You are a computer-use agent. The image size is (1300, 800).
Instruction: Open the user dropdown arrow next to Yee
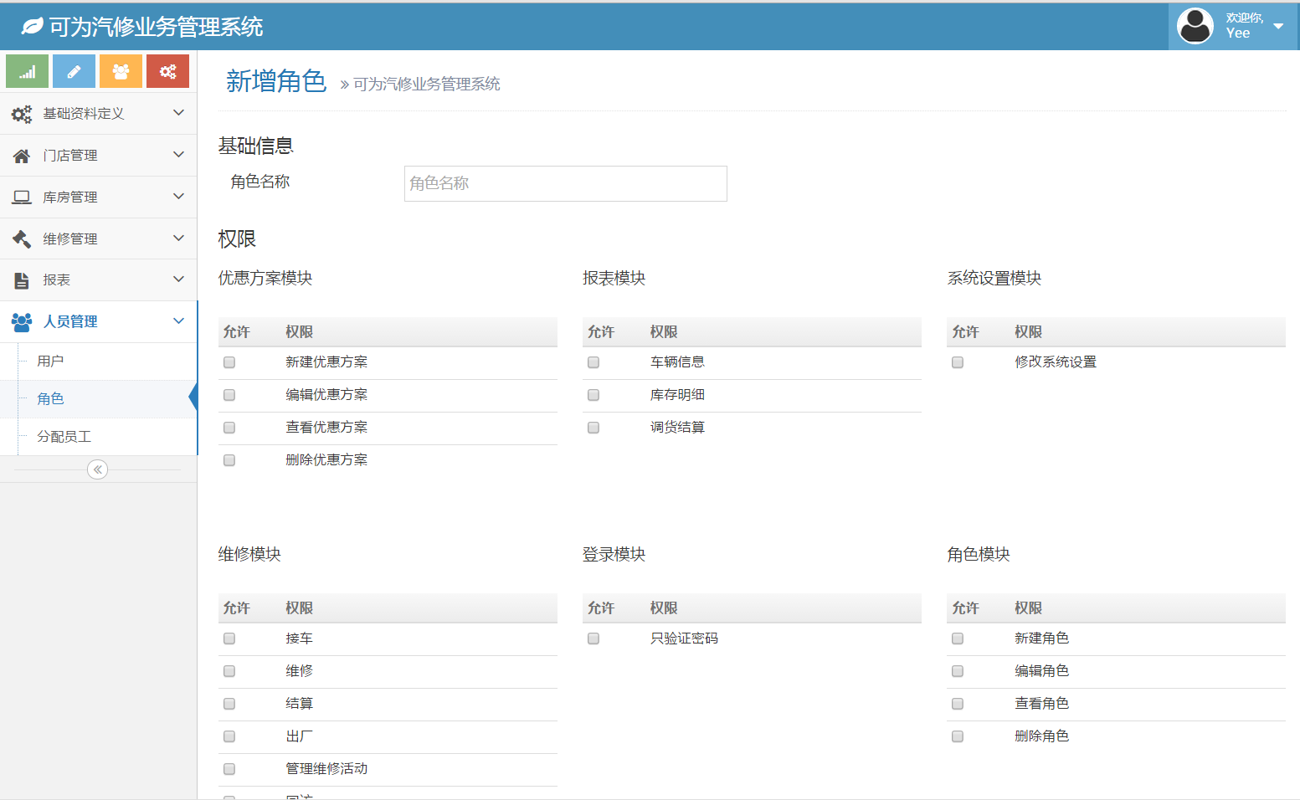[x=1278, y=26]
